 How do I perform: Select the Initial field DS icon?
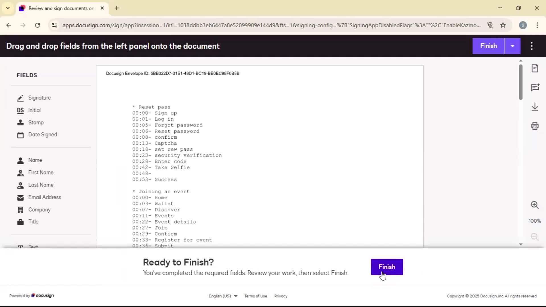click(x=20, y=110)
